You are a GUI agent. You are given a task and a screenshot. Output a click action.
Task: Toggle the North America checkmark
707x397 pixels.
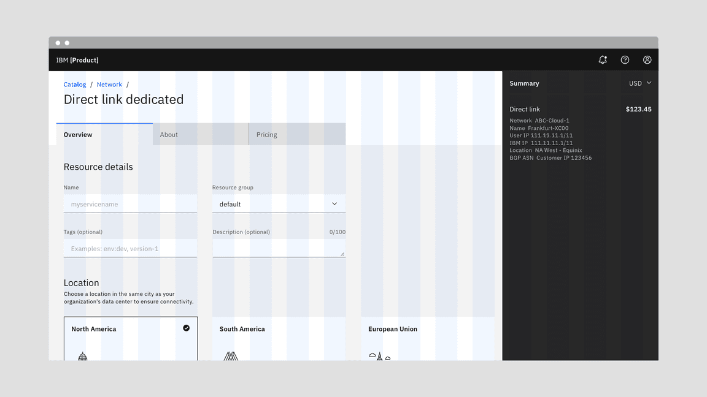[x=186, y=328]
